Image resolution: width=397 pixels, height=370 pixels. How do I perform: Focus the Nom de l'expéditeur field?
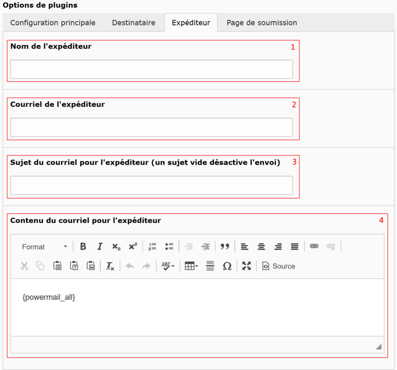pyautogui.click(x=151, y=70)
